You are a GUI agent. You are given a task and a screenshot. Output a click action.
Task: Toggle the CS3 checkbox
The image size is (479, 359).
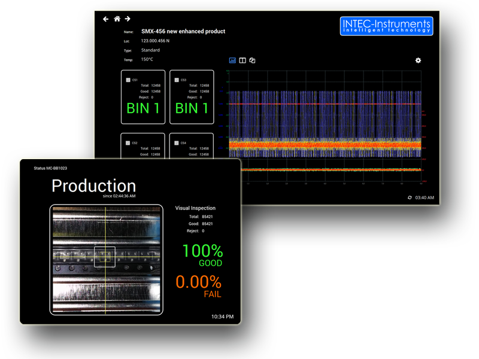[x=176, y=80]
